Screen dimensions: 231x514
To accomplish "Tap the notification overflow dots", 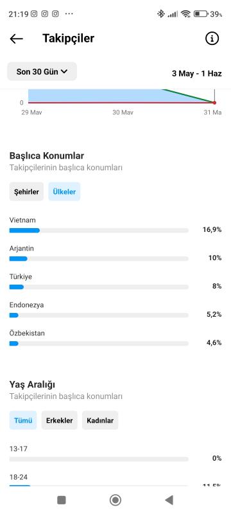I will [69, 13].
